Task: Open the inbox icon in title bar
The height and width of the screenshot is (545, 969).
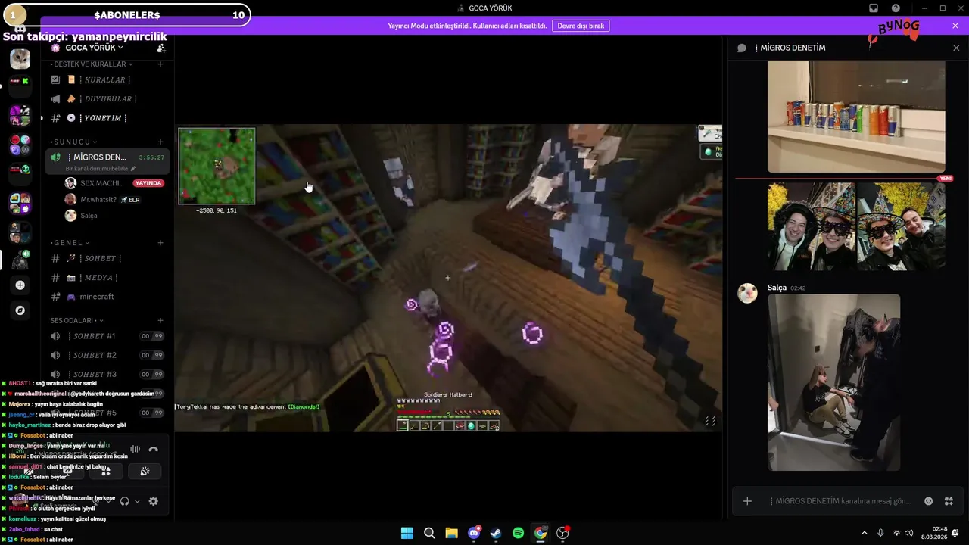Action: pos(873,8)
